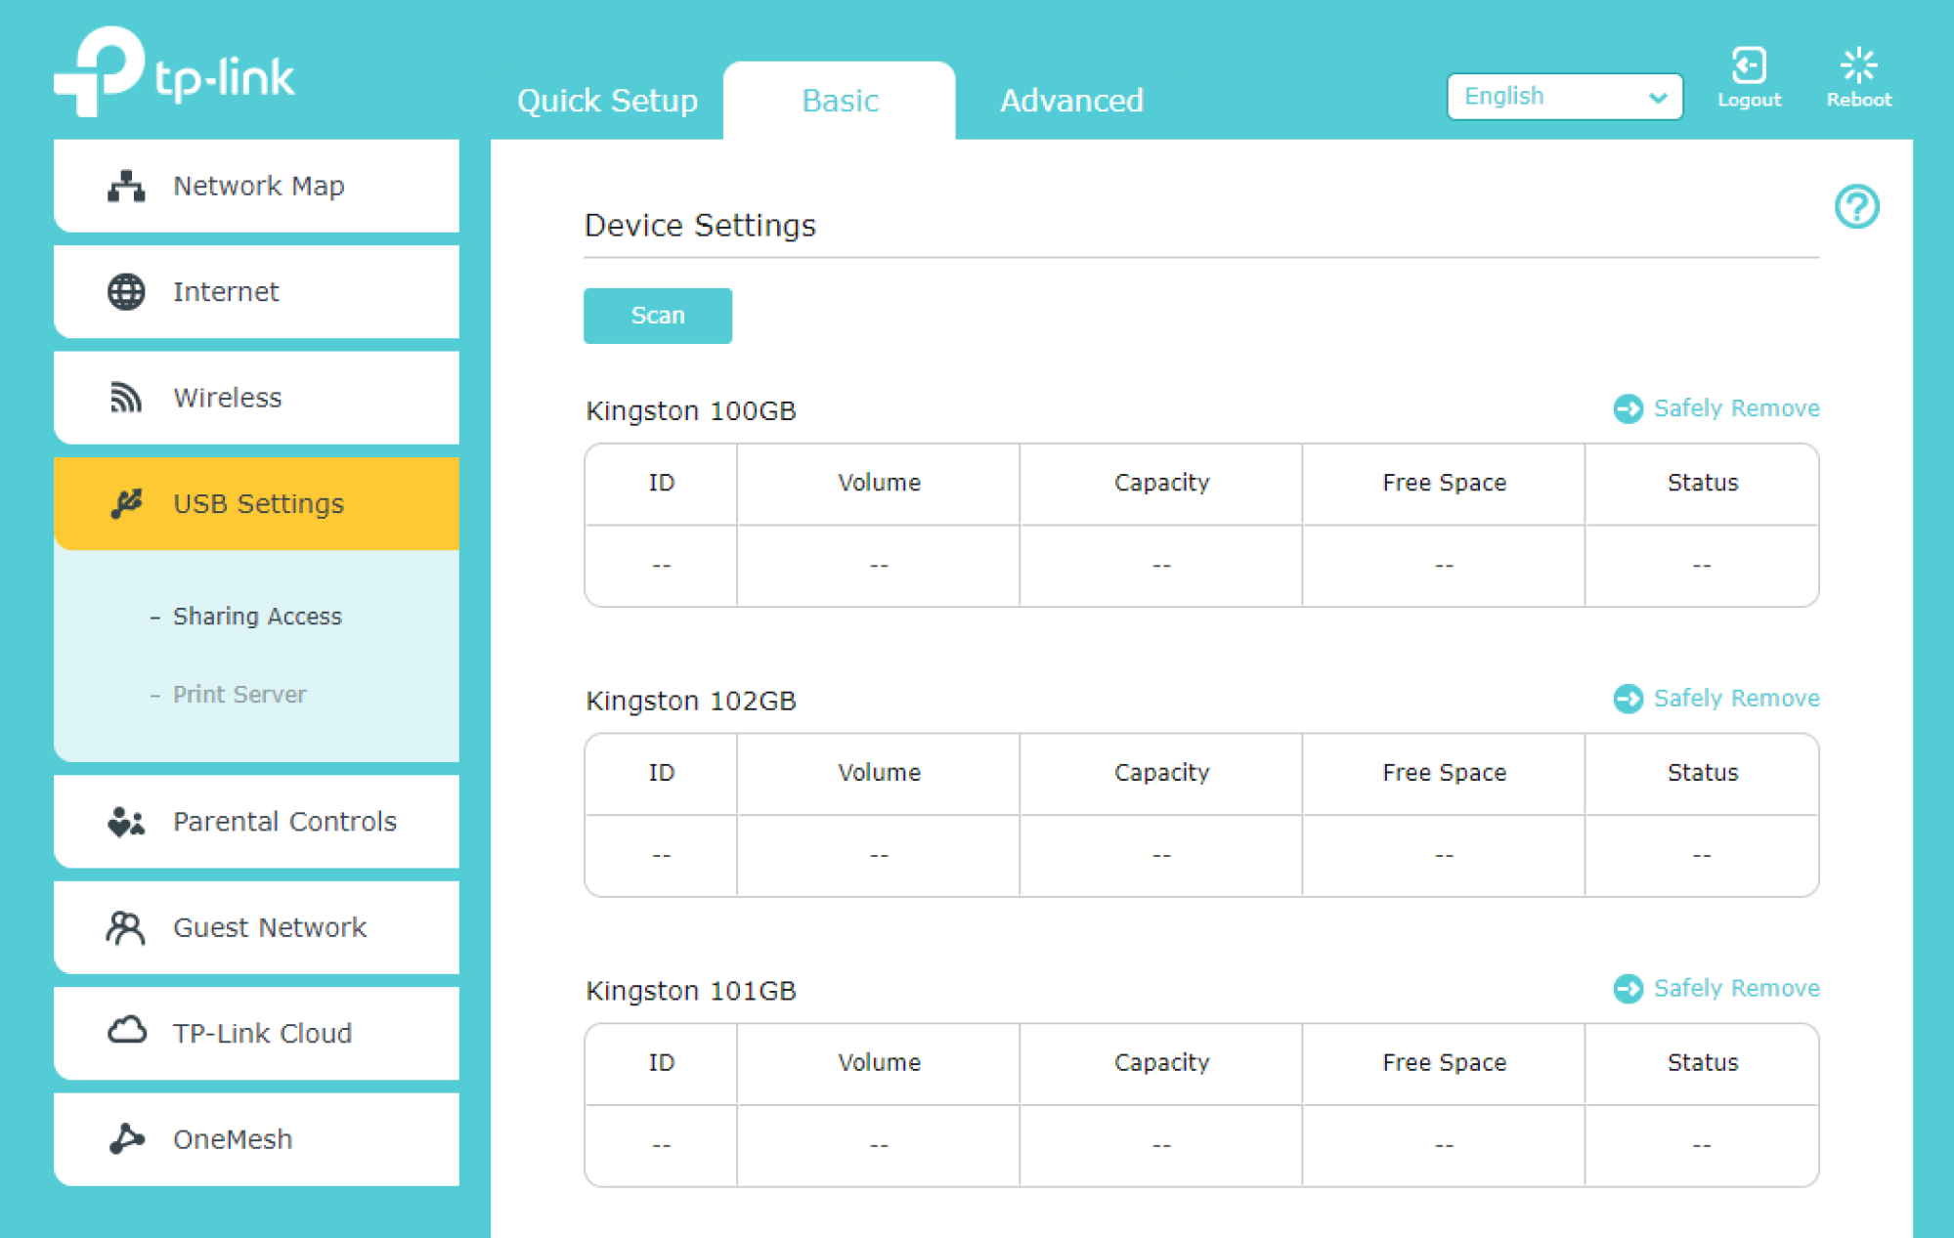Viewport: 1954px width, 1238px height.
Task: Click Safely Remove arrow icon for Kingston 102GB
Action: point(1628,699)
